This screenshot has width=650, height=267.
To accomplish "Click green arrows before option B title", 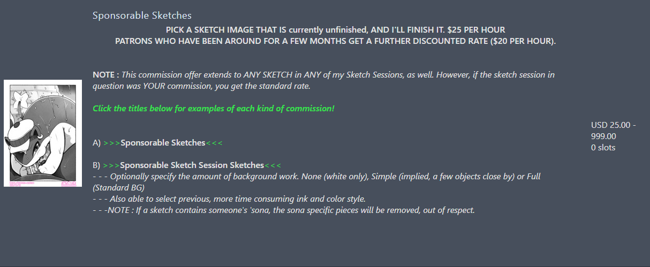I will point(111,165).
